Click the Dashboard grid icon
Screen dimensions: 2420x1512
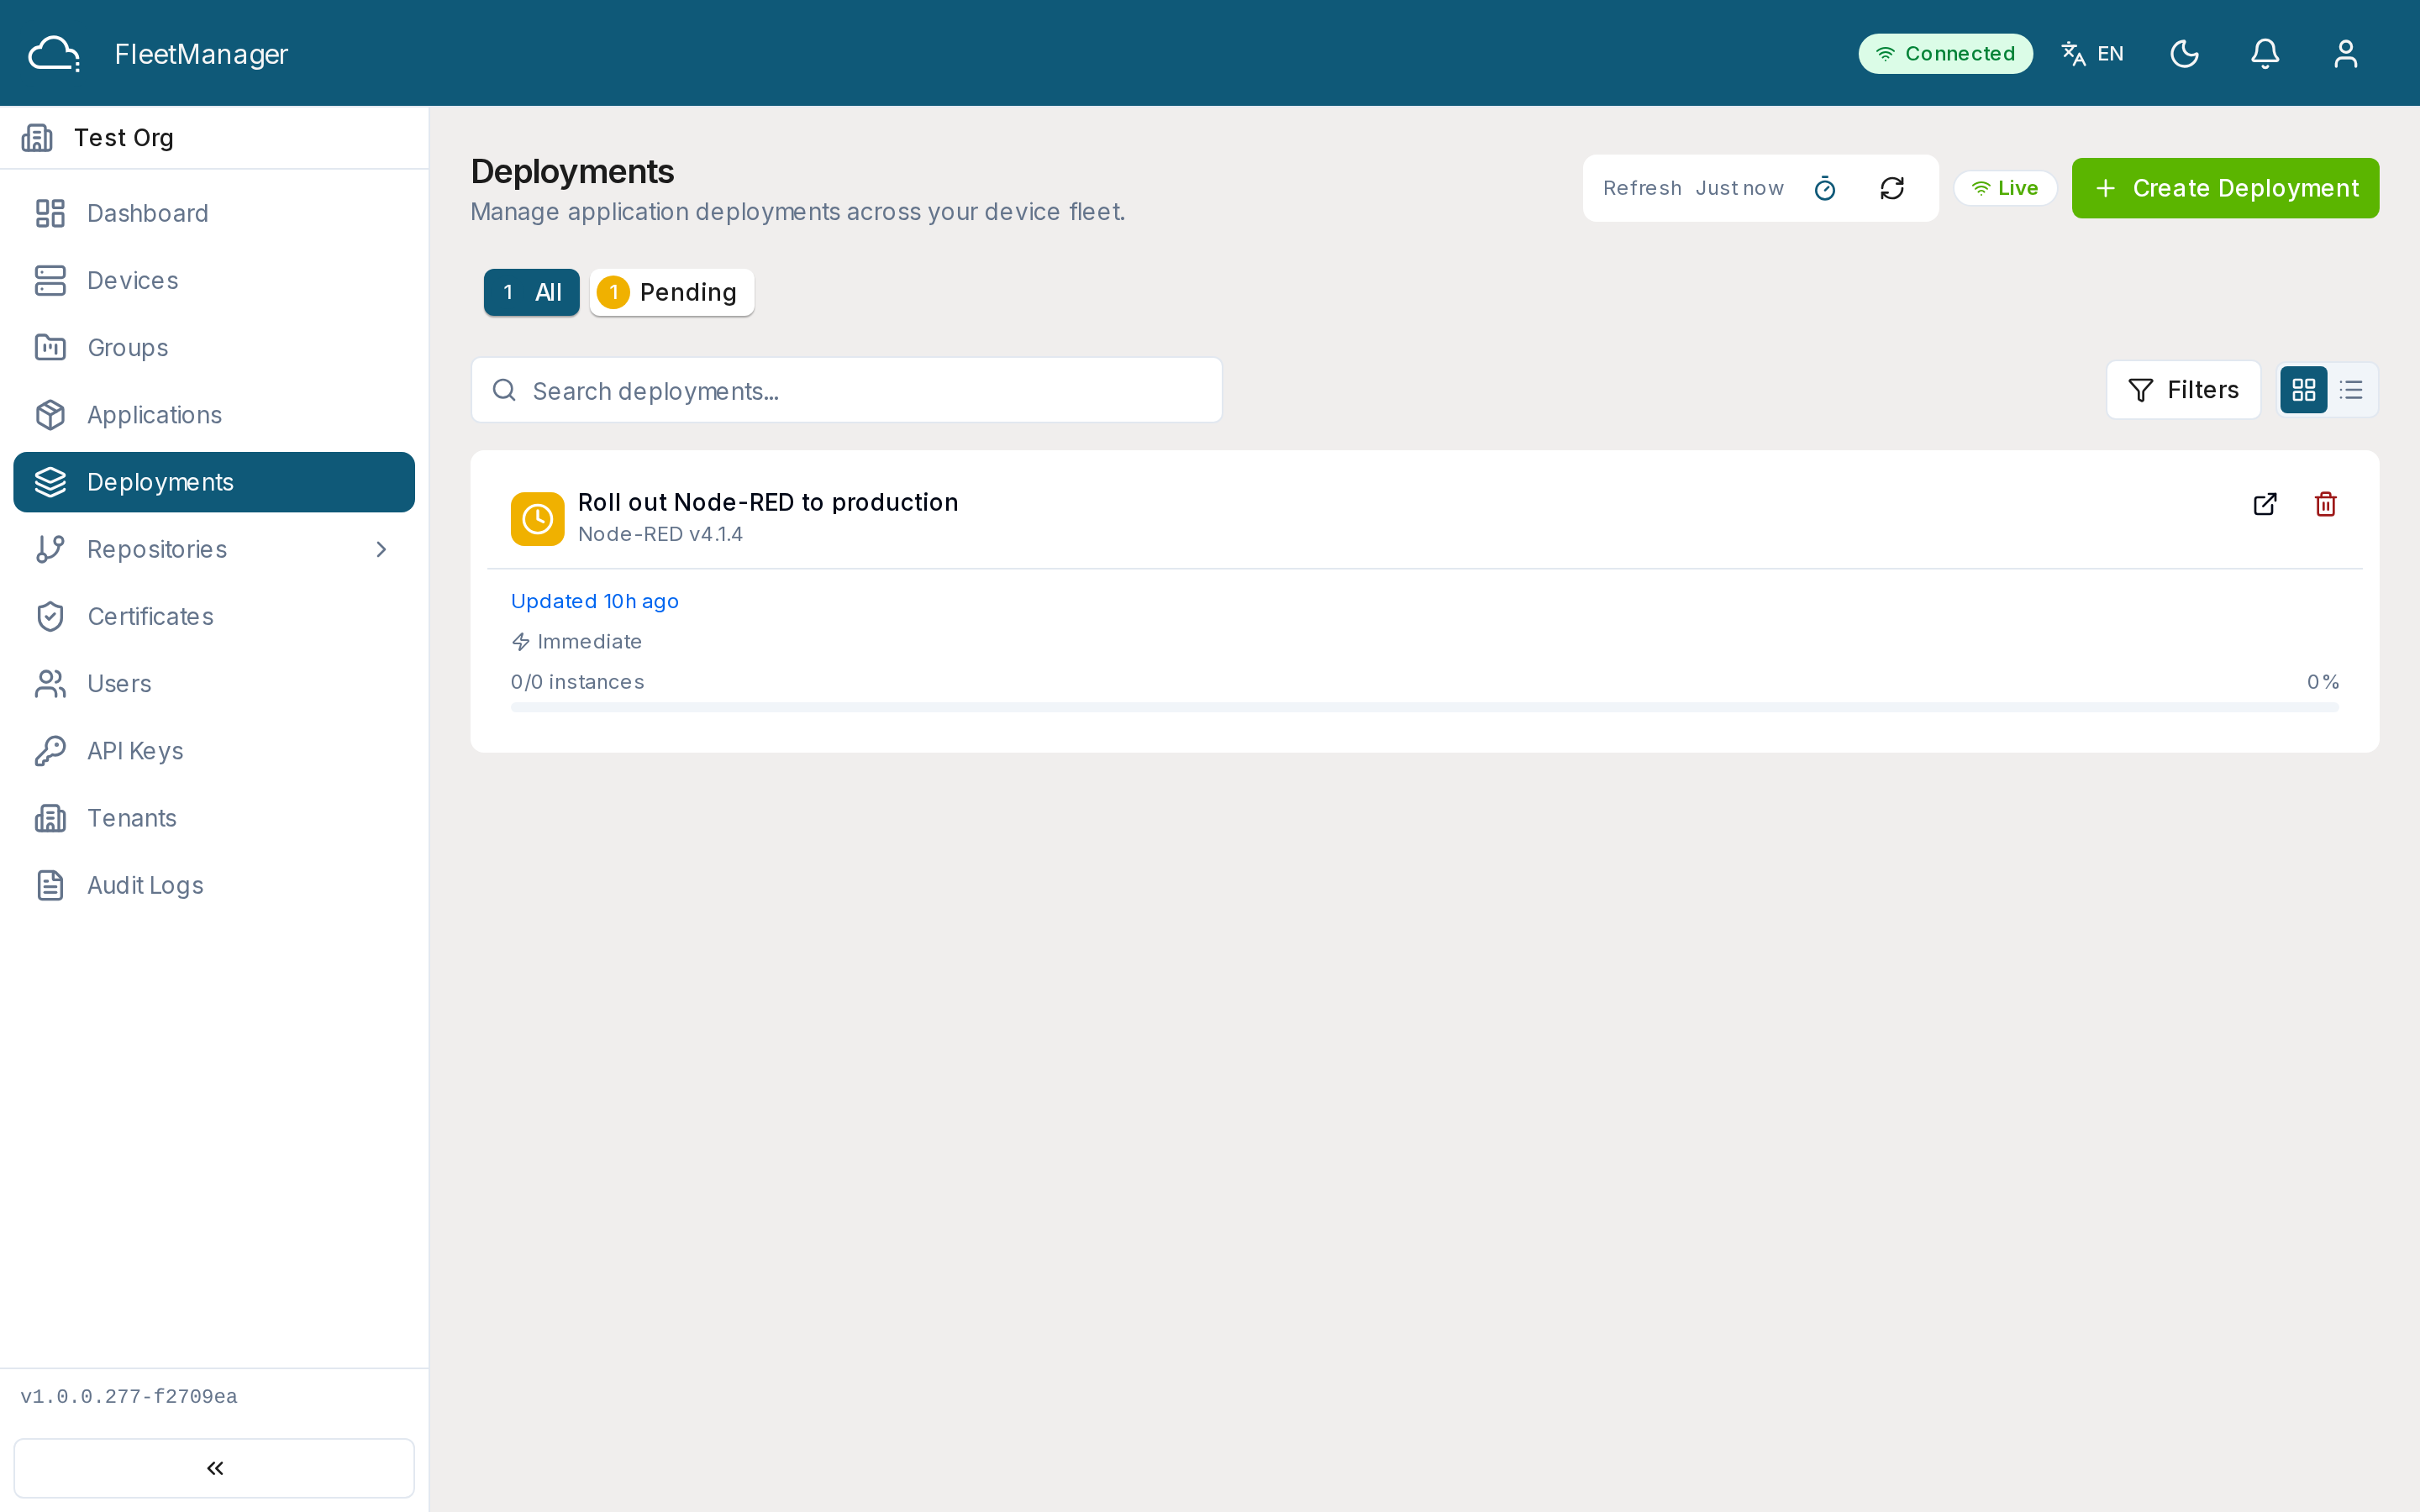50,213
